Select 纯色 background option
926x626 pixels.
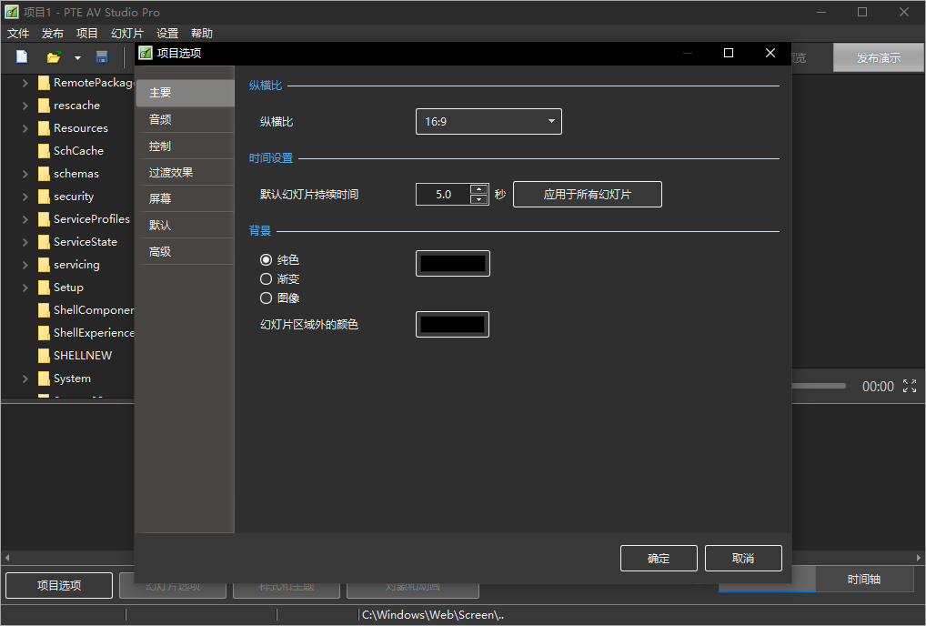point(265,259)
